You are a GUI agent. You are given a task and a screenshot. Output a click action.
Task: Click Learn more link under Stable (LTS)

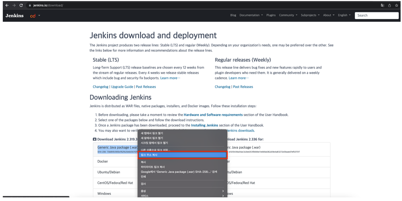[x=170, y=78]
